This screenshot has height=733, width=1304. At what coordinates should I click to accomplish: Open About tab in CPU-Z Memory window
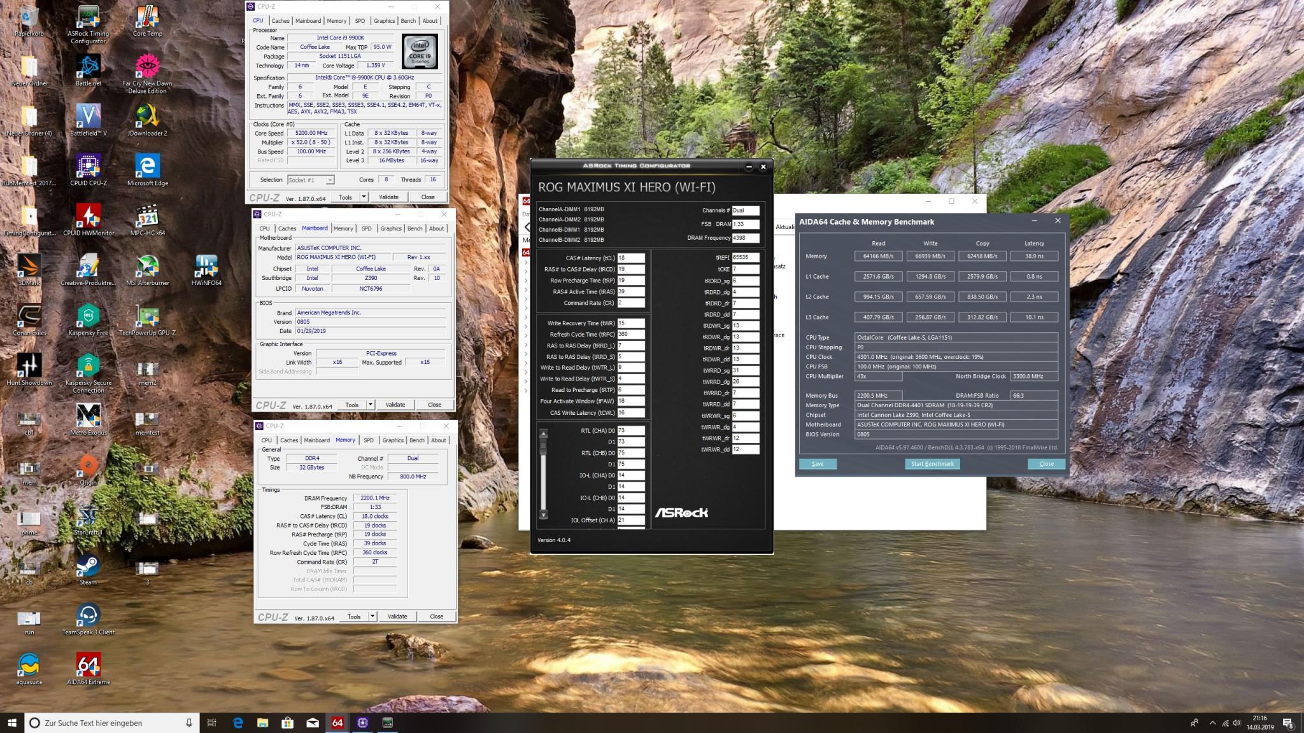click(439, 440)
